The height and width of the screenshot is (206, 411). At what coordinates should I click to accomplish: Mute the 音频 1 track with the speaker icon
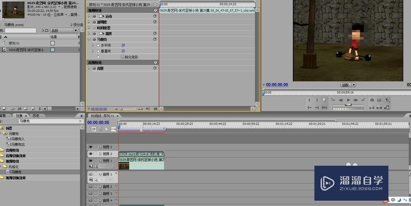pyautogui.click(x=90, y=174)
